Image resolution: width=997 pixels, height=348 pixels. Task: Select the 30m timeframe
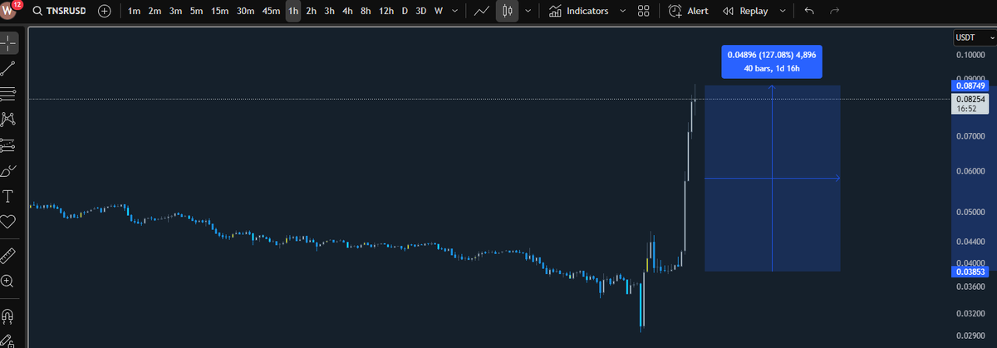(245, 12)
